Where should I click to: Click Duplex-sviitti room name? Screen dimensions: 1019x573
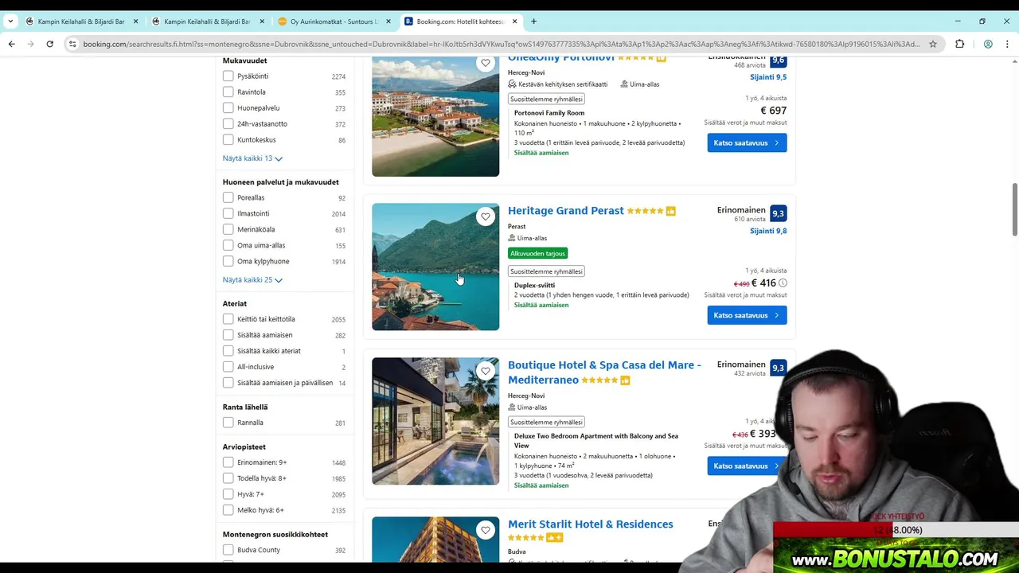(534, 285)
